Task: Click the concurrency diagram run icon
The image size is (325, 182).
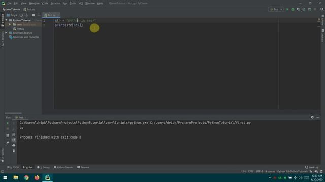Action: tap(309, 9)
